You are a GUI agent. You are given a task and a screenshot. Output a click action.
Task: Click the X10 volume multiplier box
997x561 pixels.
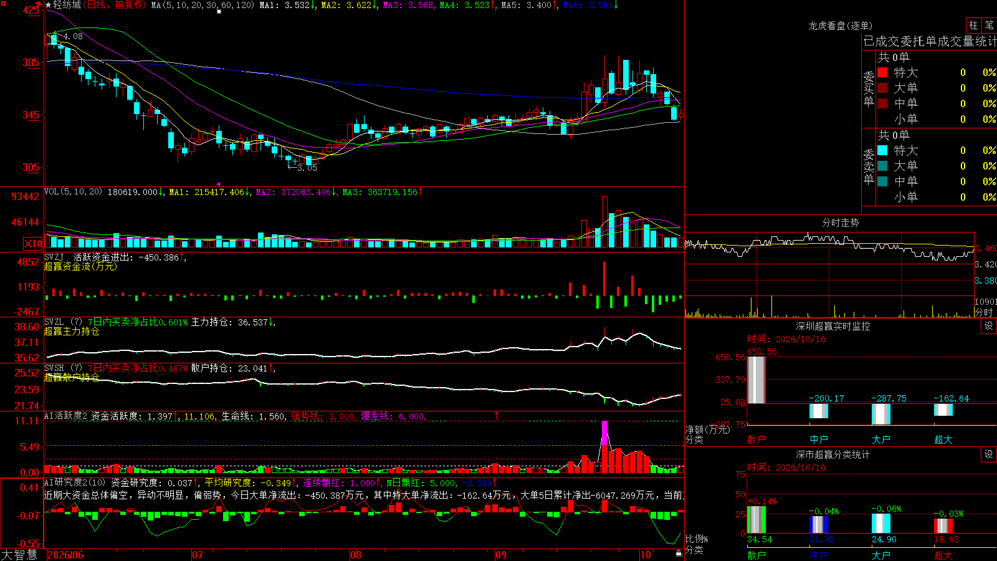(x=33, y=244)
